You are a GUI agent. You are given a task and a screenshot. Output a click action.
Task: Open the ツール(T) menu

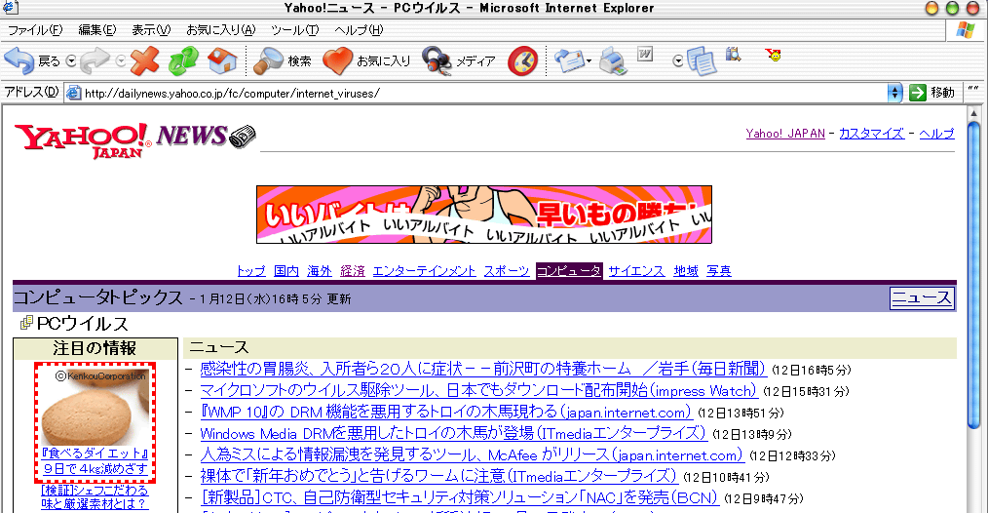pos(295,29)
